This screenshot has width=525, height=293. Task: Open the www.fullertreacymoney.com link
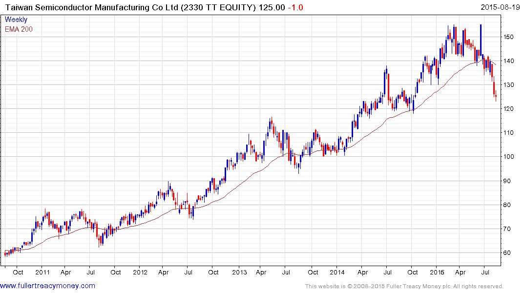pos(47,286)
